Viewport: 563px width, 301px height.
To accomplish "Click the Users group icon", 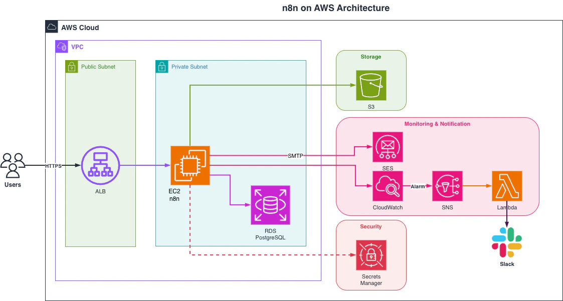I will click(13, 165).
